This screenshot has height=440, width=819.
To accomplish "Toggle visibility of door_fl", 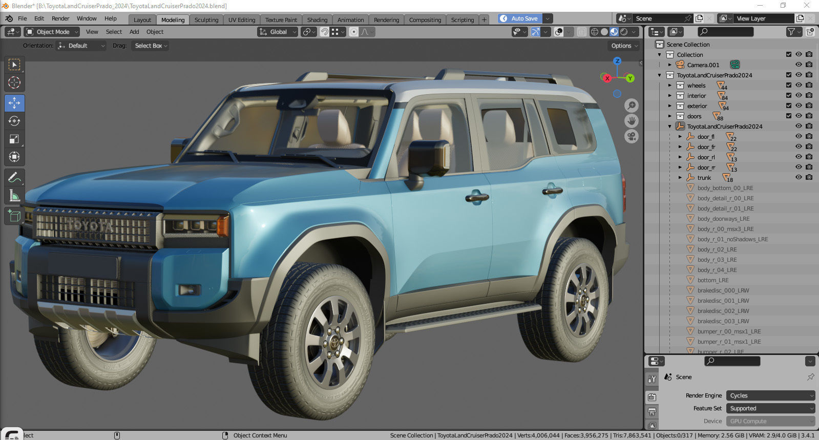I will 799,136.
